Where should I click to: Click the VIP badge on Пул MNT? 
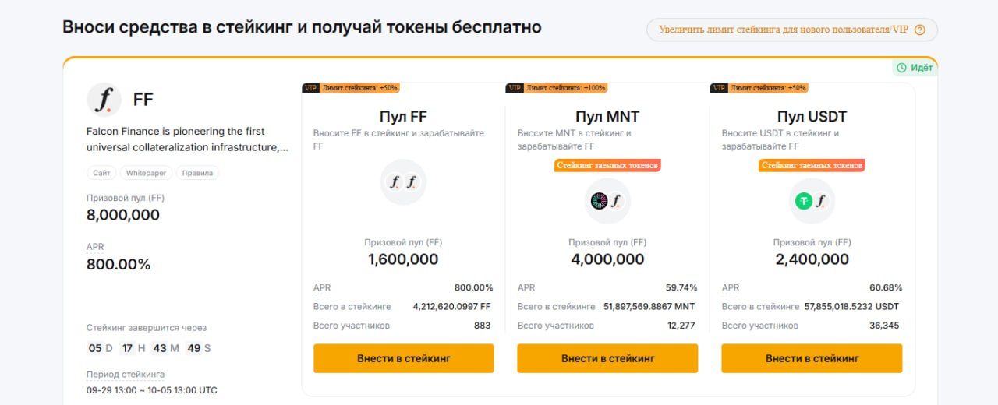(x=515, y=88)
